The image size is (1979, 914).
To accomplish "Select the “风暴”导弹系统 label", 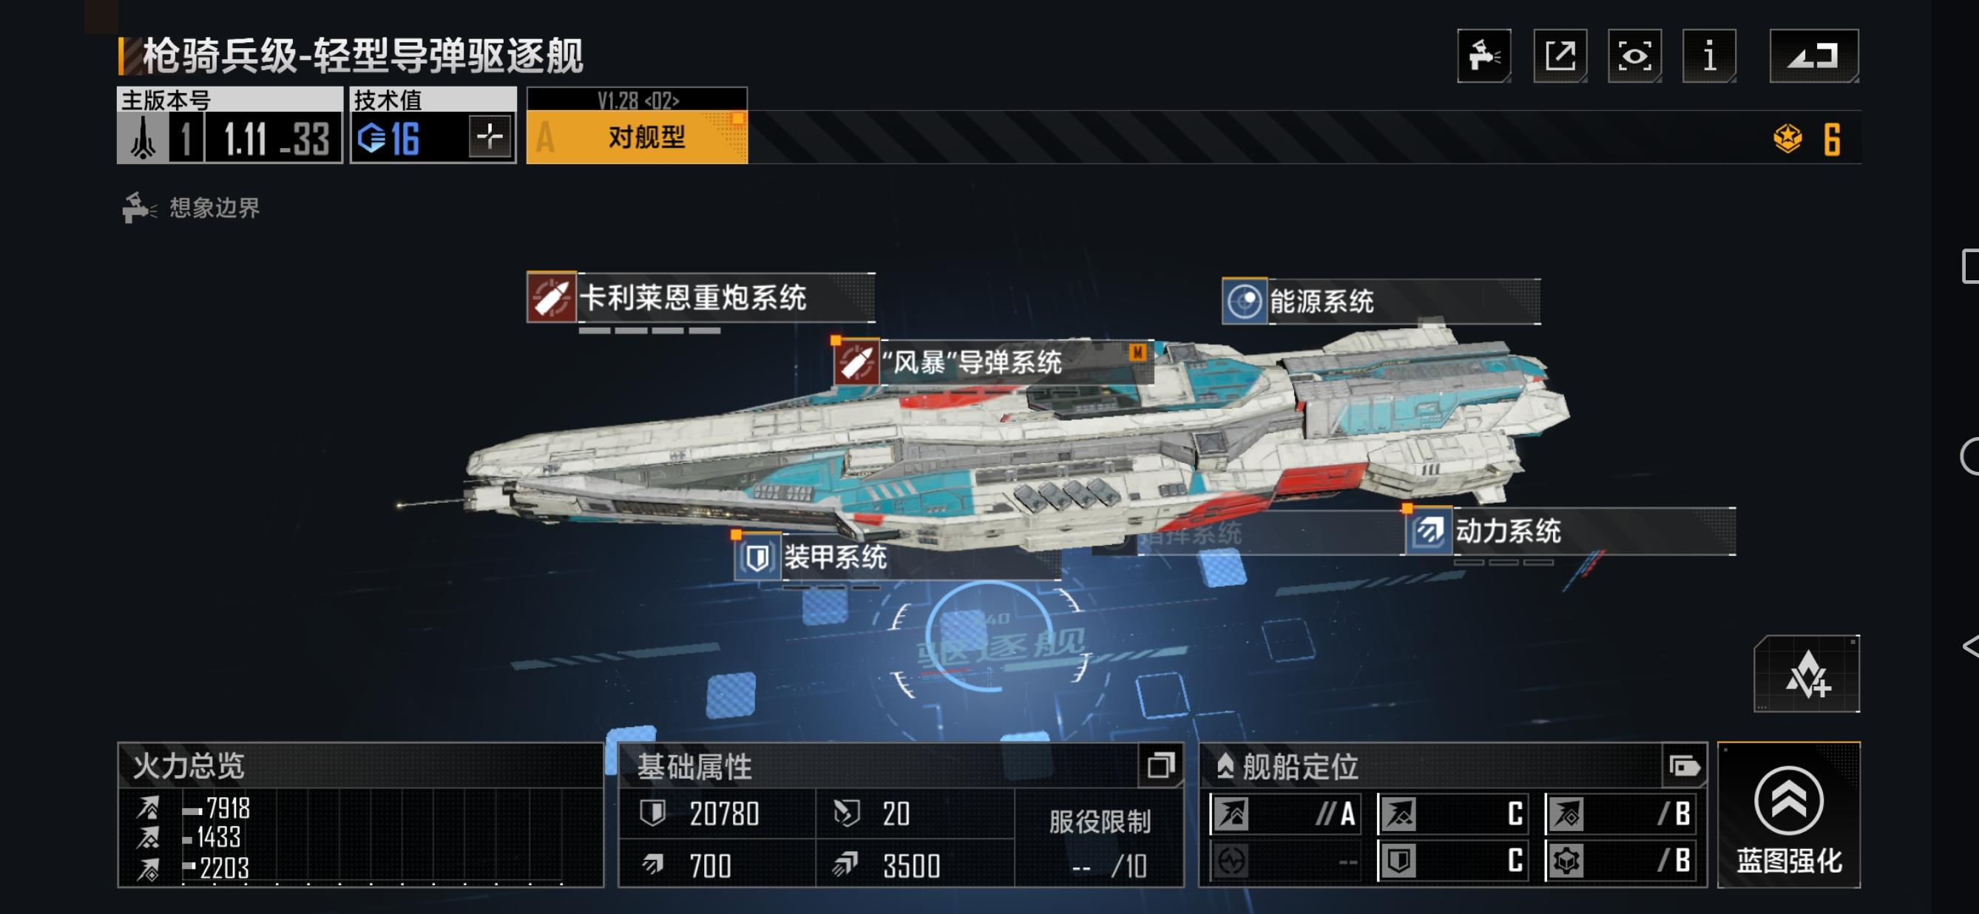I will tap(994, 362).
